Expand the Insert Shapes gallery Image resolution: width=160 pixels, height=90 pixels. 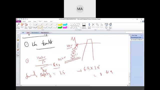[x=80, y=28]
